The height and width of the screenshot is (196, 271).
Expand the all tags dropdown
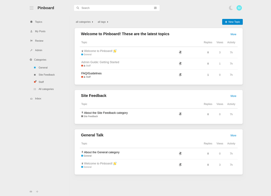tap(103, 22)
